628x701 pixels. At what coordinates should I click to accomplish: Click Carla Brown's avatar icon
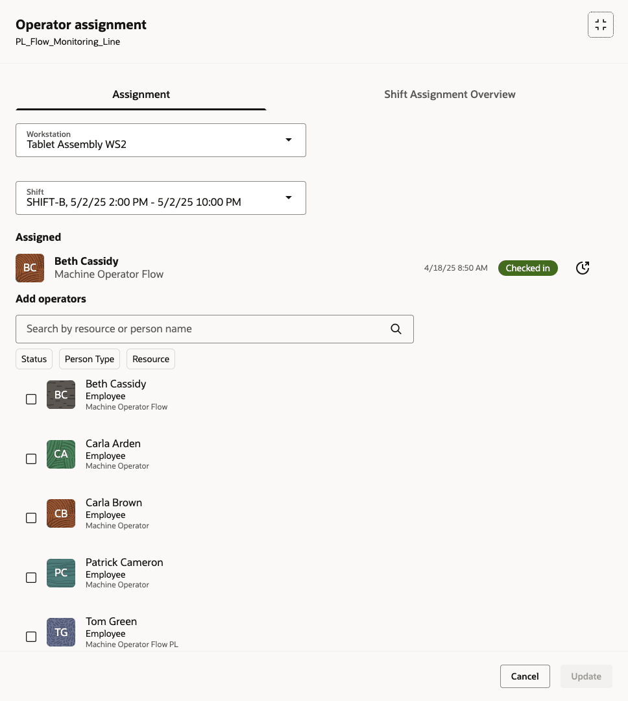click(x=60, y=513)
